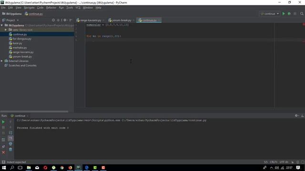Open the View menu
This screenshot has width=305, height=171.
tap(18, 8)
